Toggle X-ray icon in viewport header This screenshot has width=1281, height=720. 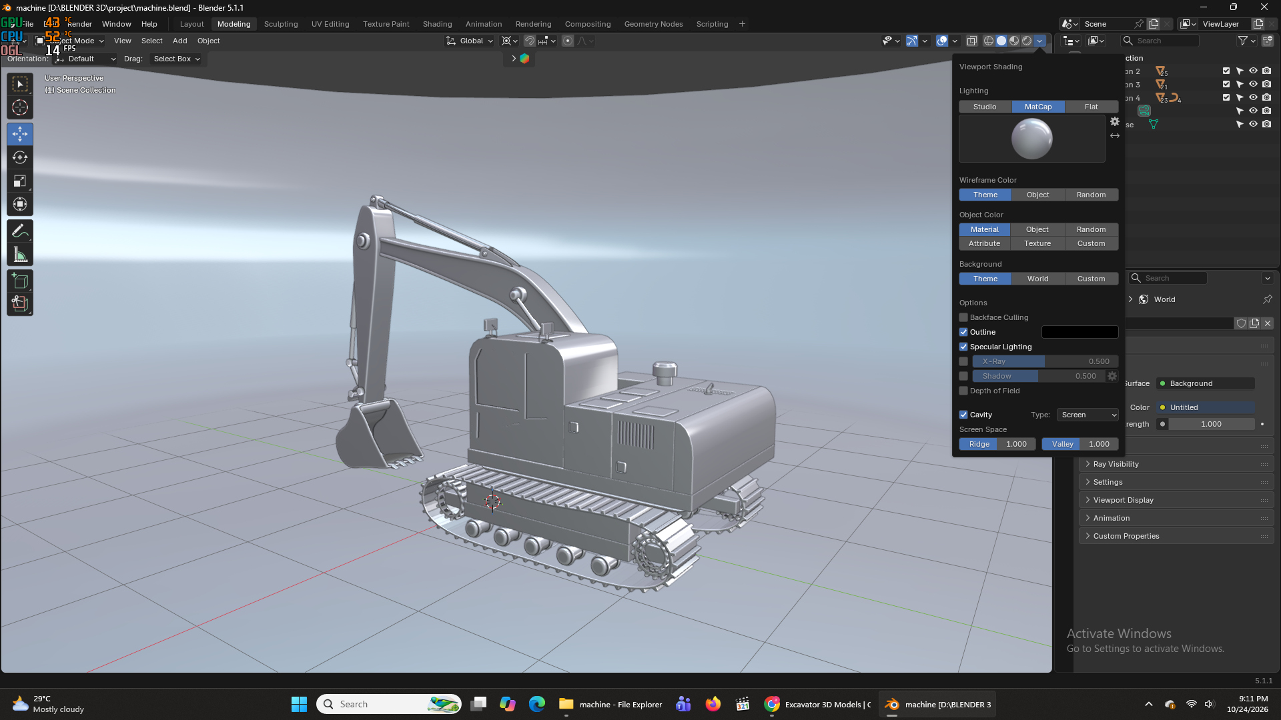pos(971,41)
